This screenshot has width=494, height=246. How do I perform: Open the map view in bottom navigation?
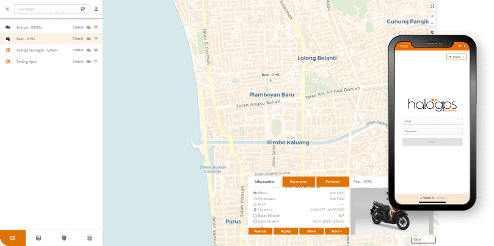click(12, 237)
